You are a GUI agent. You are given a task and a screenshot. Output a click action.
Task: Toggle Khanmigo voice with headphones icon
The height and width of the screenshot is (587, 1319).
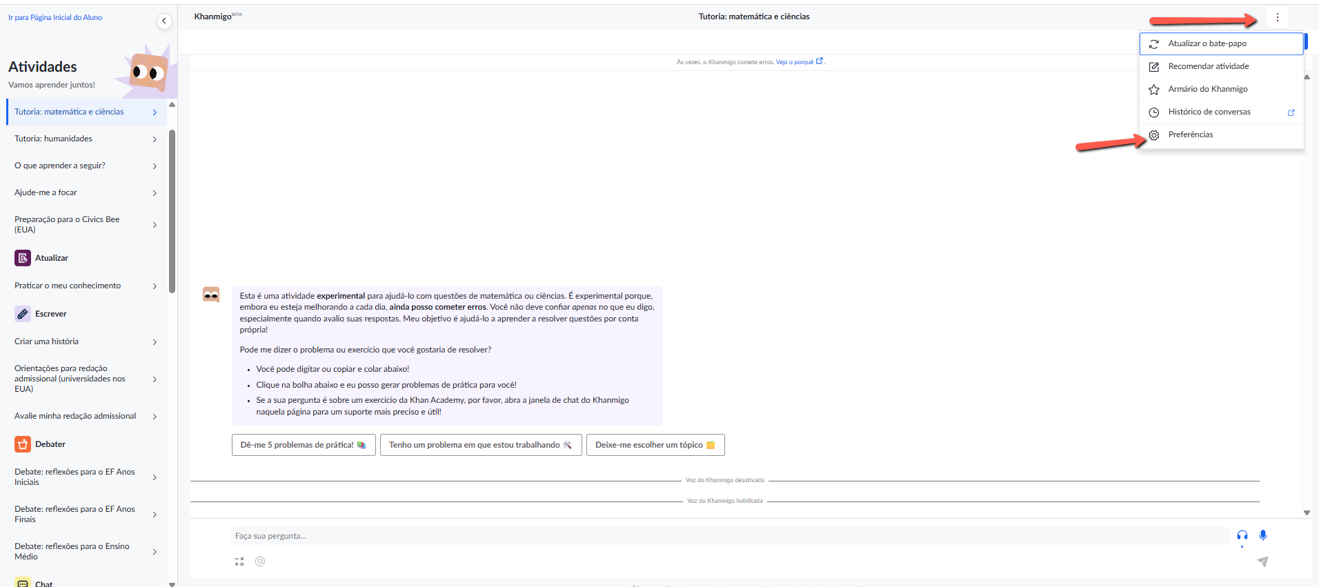click(1242, 535)
